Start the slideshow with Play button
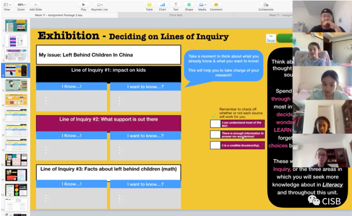 [x=84, y=5]
